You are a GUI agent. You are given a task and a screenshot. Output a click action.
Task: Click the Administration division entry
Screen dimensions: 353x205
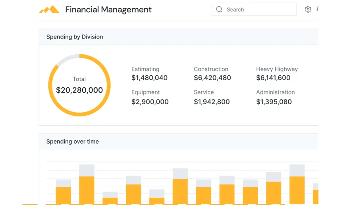point(275,97)
